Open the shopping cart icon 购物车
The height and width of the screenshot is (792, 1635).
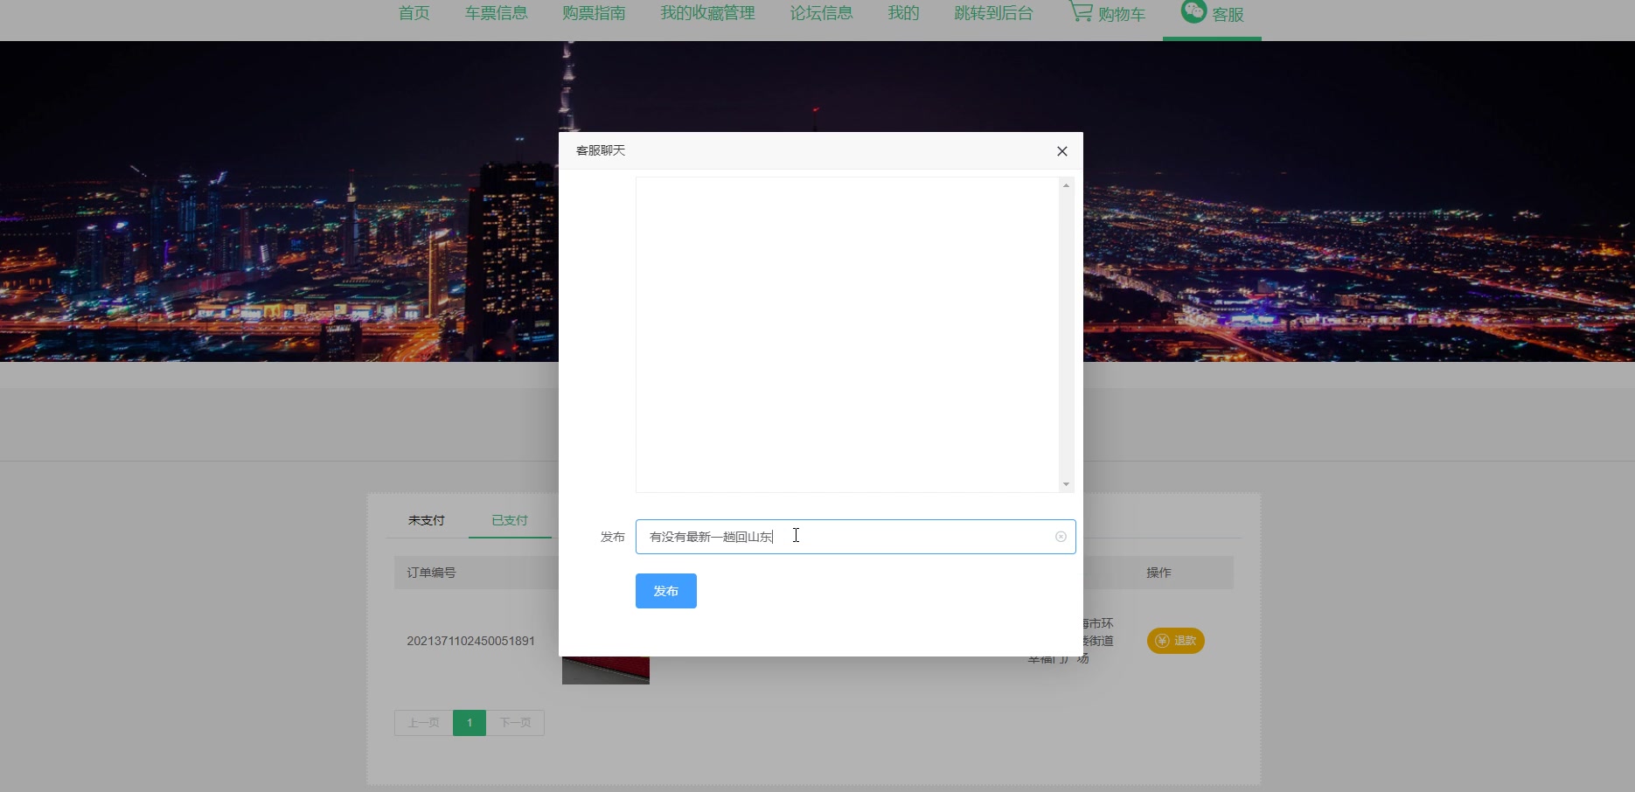1081,11
